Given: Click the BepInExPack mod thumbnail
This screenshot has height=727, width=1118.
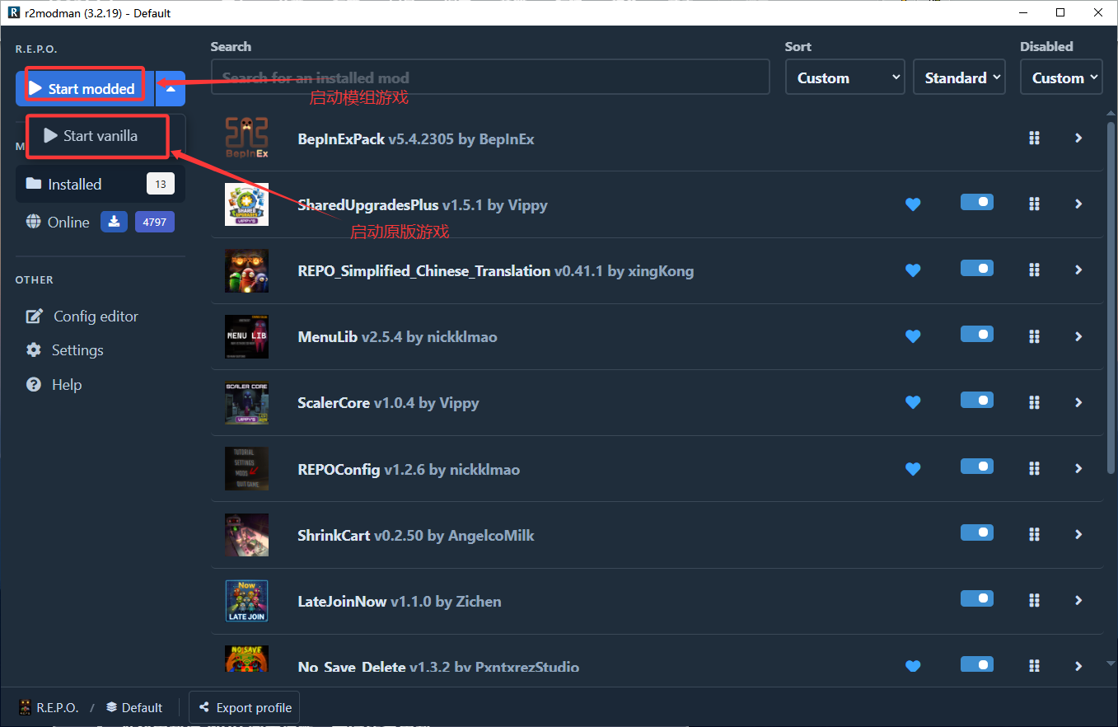Looking at the screenshot, I should [246, 138].
